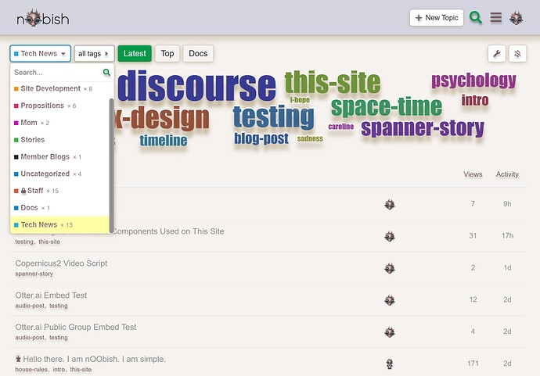540x376 pixels.
Task: Click the i-hope tag in cloud
Action: click(300, 100)
